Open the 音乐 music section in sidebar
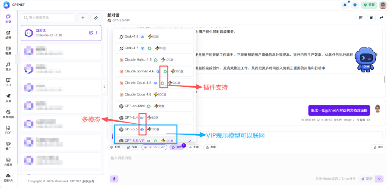This screenshot has height=188, width=389. (8, 66)
